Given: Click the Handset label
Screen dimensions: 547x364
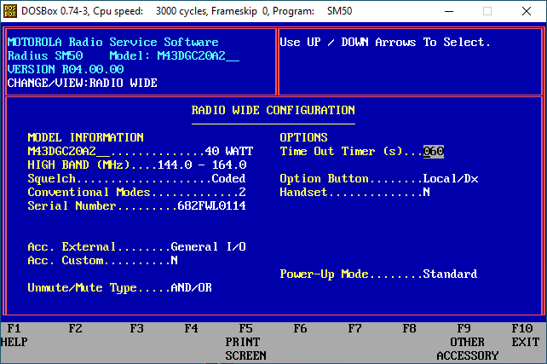Looking at the screenshot, I should [303, 193].
